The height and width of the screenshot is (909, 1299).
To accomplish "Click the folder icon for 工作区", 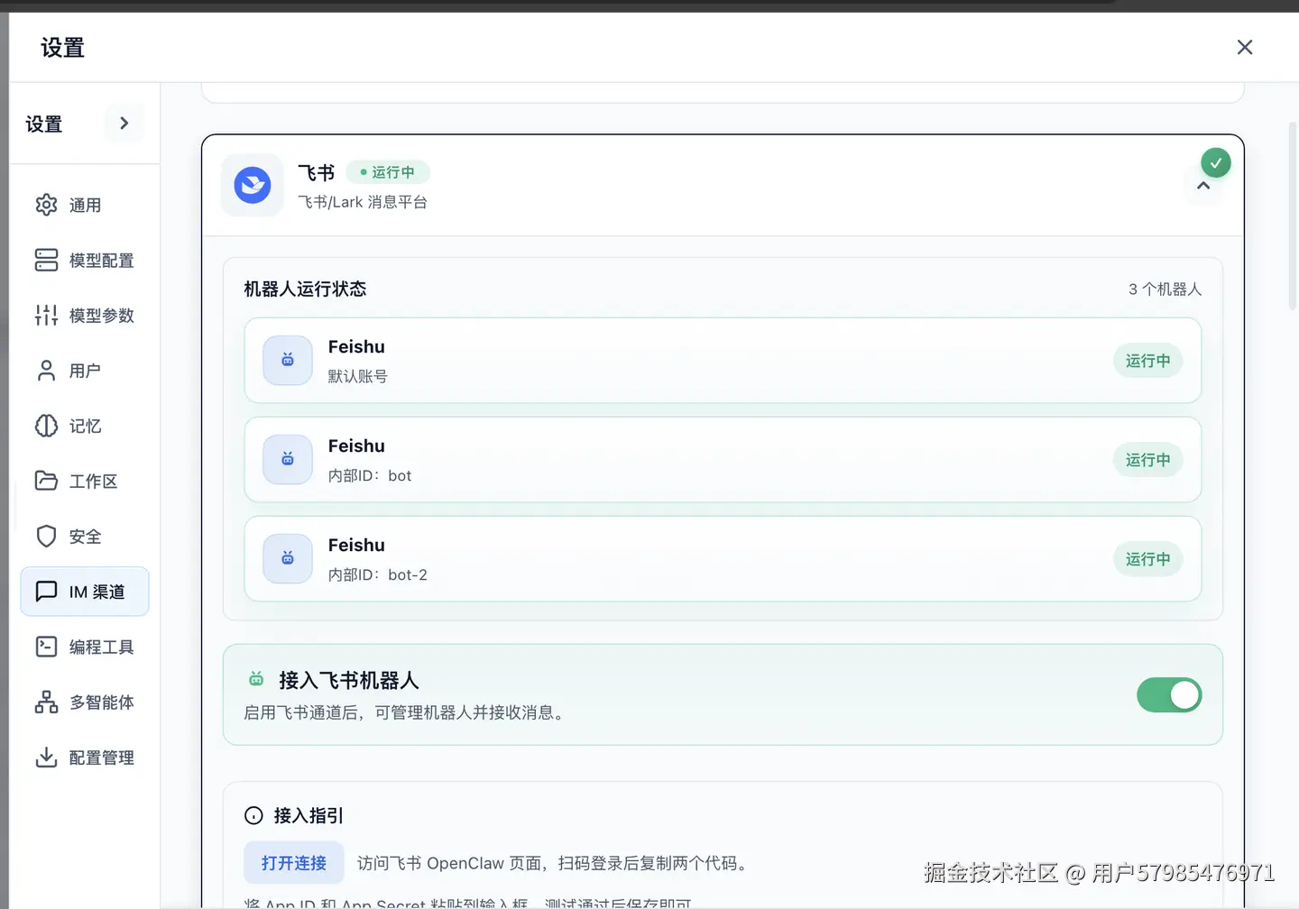I will click(x=46, y=481).
